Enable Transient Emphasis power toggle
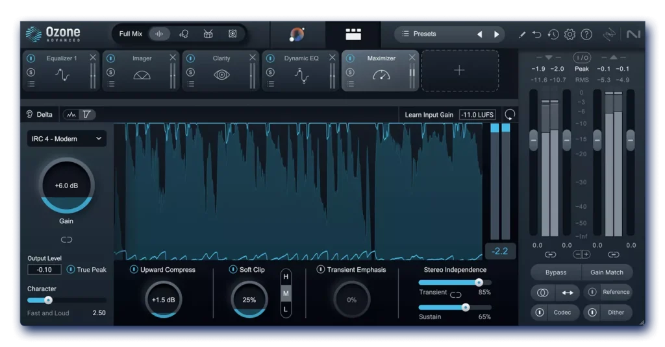Screen dimensions: 665x347 tap(320, 270)
